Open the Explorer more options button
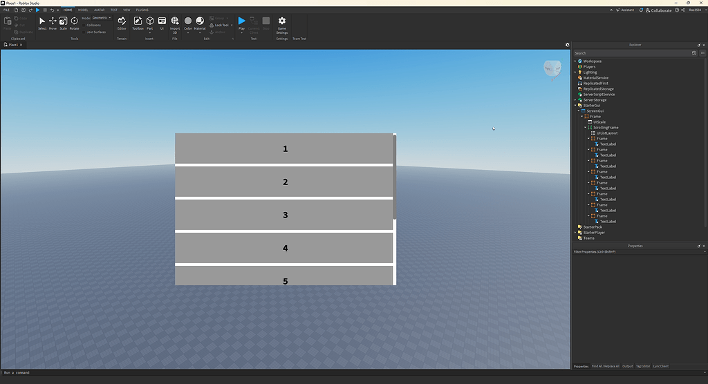The width and height of the screenshot is (708, 384). tap(702, 53)
